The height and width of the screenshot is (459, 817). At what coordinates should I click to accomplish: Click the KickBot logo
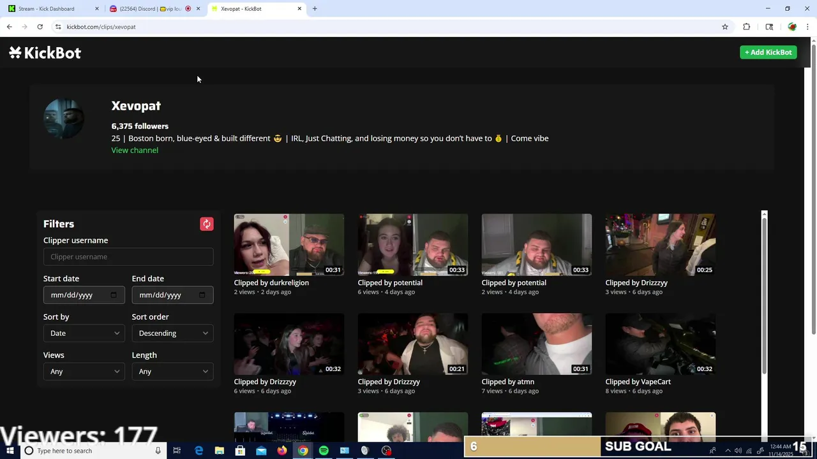click(45, 53)
